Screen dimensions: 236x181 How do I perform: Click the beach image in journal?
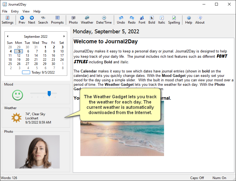click(122, 138)
